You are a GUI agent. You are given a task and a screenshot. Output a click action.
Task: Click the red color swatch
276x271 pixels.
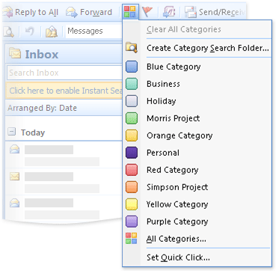pyautogui.click(x=132, y=170)
